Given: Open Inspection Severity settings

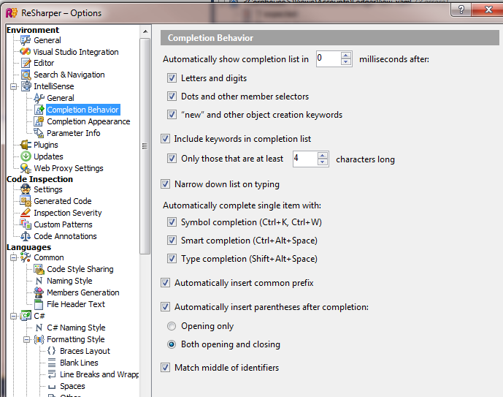Looking at the screenshot, I should (x=68, y=213).
